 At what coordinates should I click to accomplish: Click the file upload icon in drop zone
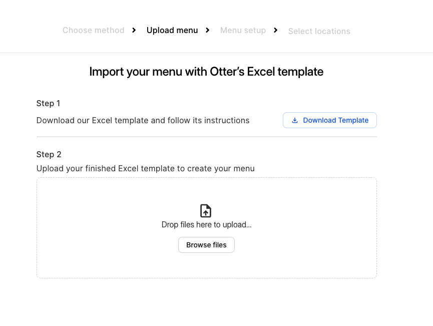(x=206, y=211)
